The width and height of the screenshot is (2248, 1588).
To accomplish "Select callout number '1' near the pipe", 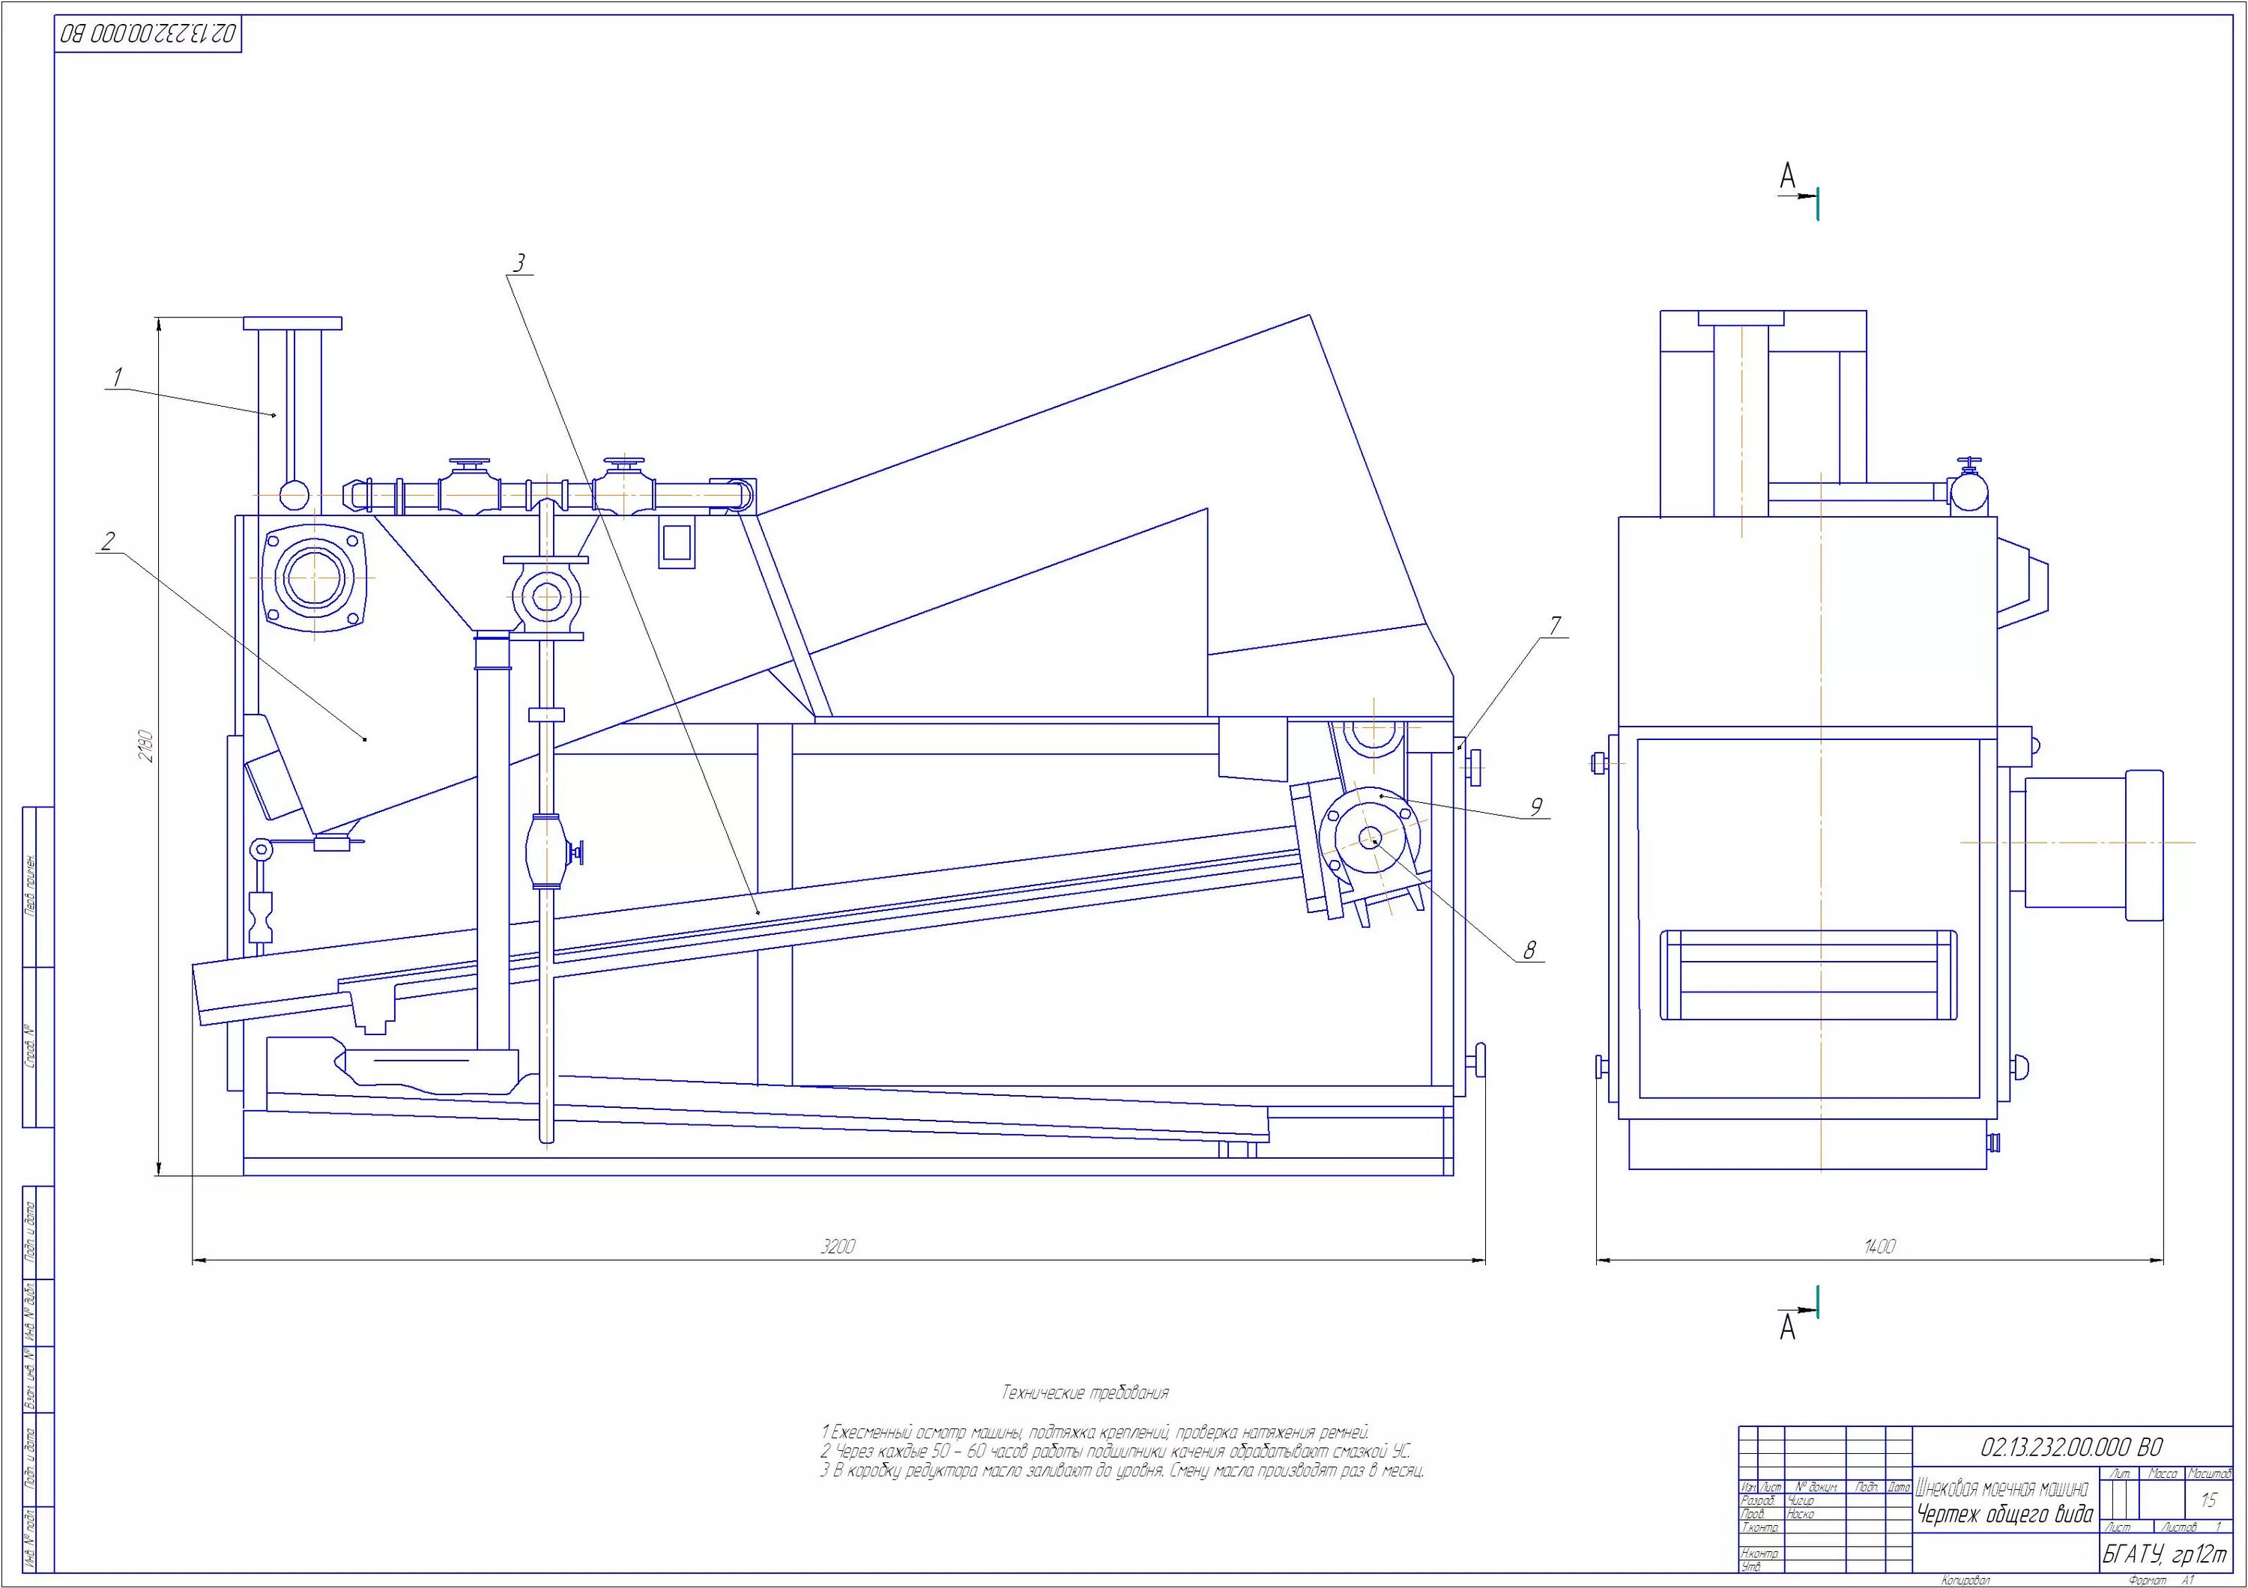I will pos(118,376).
